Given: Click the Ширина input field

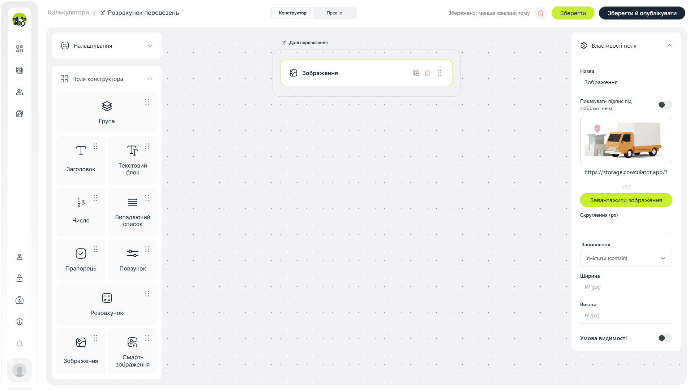Looking at the screenshot, I should click(x=626, y=287).
